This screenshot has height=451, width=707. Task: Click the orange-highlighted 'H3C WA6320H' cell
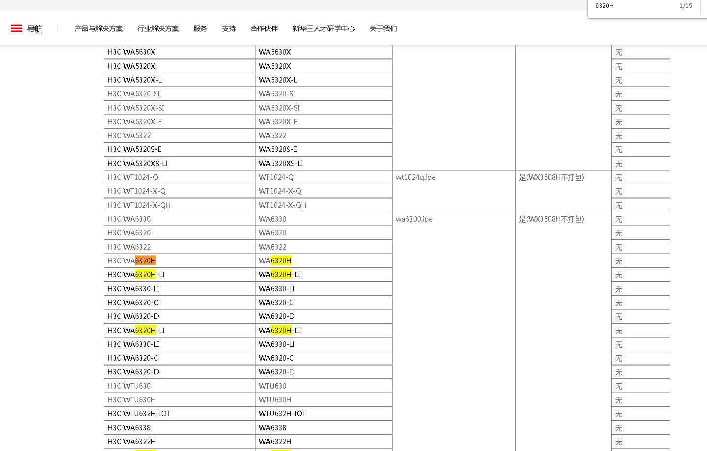point(132,261)
